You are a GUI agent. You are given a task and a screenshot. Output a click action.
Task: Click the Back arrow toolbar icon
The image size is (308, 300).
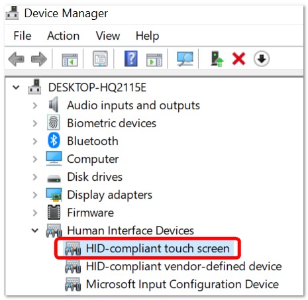(16, 59)
